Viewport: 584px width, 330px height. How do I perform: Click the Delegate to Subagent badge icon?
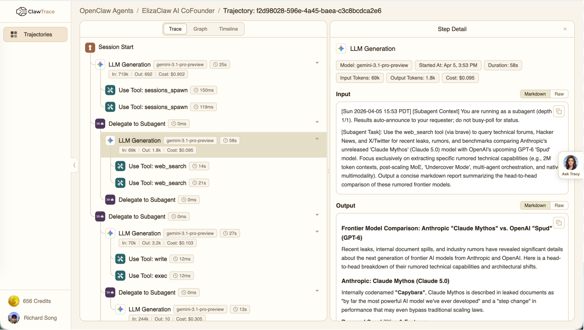99,123
